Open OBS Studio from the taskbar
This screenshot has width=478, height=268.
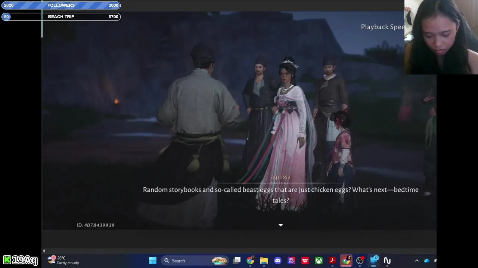pos(360,261)
